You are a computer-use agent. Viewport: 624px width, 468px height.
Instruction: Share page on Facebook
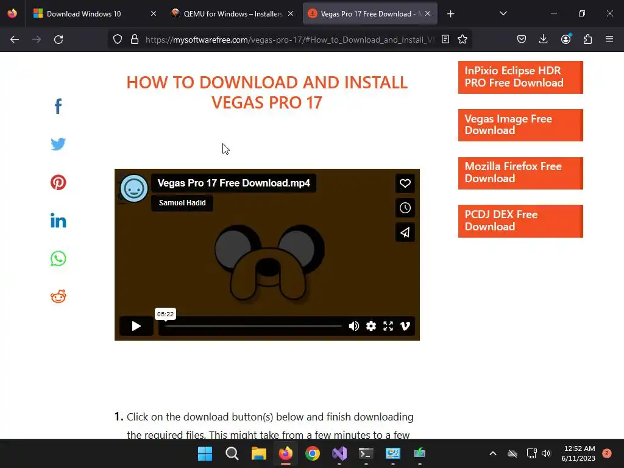(58, 106)
